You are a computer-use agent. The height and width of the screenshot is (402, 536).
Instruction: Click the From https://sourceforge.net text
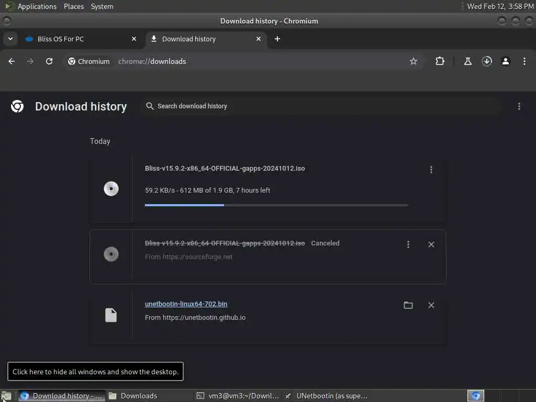click(x=188, y=256)
